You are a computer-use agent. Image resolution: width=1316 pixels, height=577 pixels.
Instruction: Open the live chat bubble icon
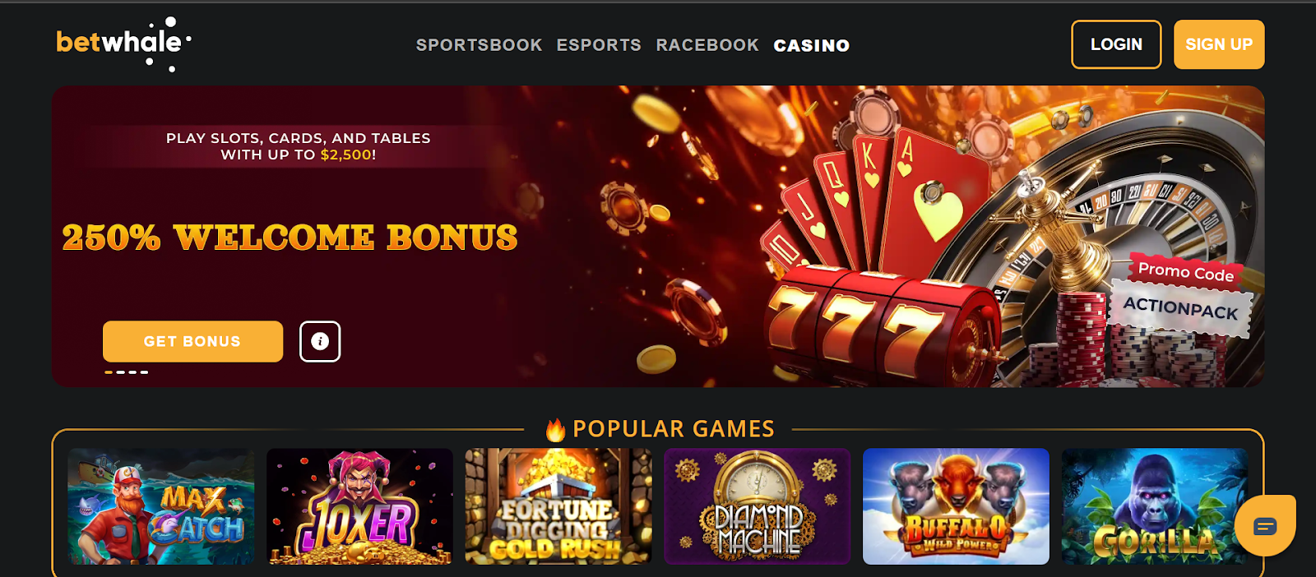tap(1265, 525)
